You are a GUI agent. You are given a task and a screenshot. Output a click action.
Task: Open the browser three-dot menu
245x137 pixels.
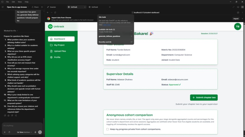242,12
